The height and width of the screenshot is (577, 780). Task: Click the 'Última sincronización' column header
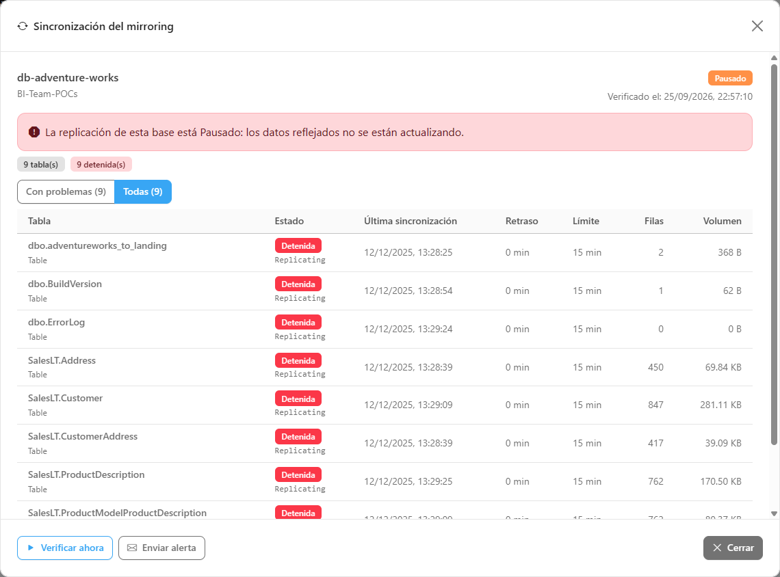click(x=411, y=221)
